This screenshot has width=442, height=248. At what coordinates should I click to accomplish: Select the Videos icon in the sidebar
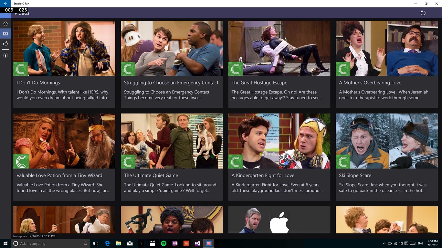tap(5, 34)
